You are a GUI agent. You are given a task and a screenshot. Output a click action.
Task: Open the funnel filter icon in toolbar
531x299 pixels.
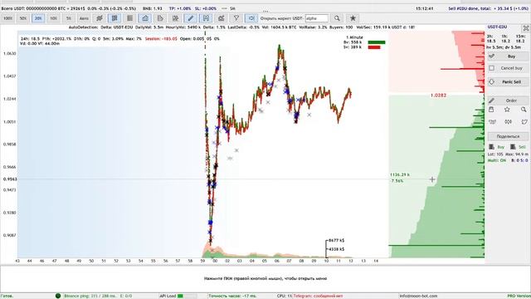pyautogui.click(x=236, y=18)
